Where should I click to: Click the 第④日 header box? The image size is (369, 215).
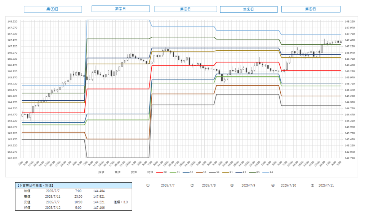[x=249, y=9]
